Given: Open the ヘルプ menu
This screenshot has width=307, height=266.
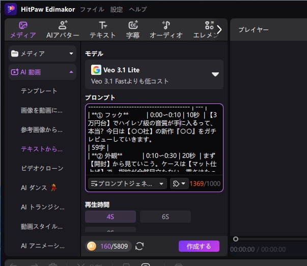Looking at the screenshot, I should [138, 9].
